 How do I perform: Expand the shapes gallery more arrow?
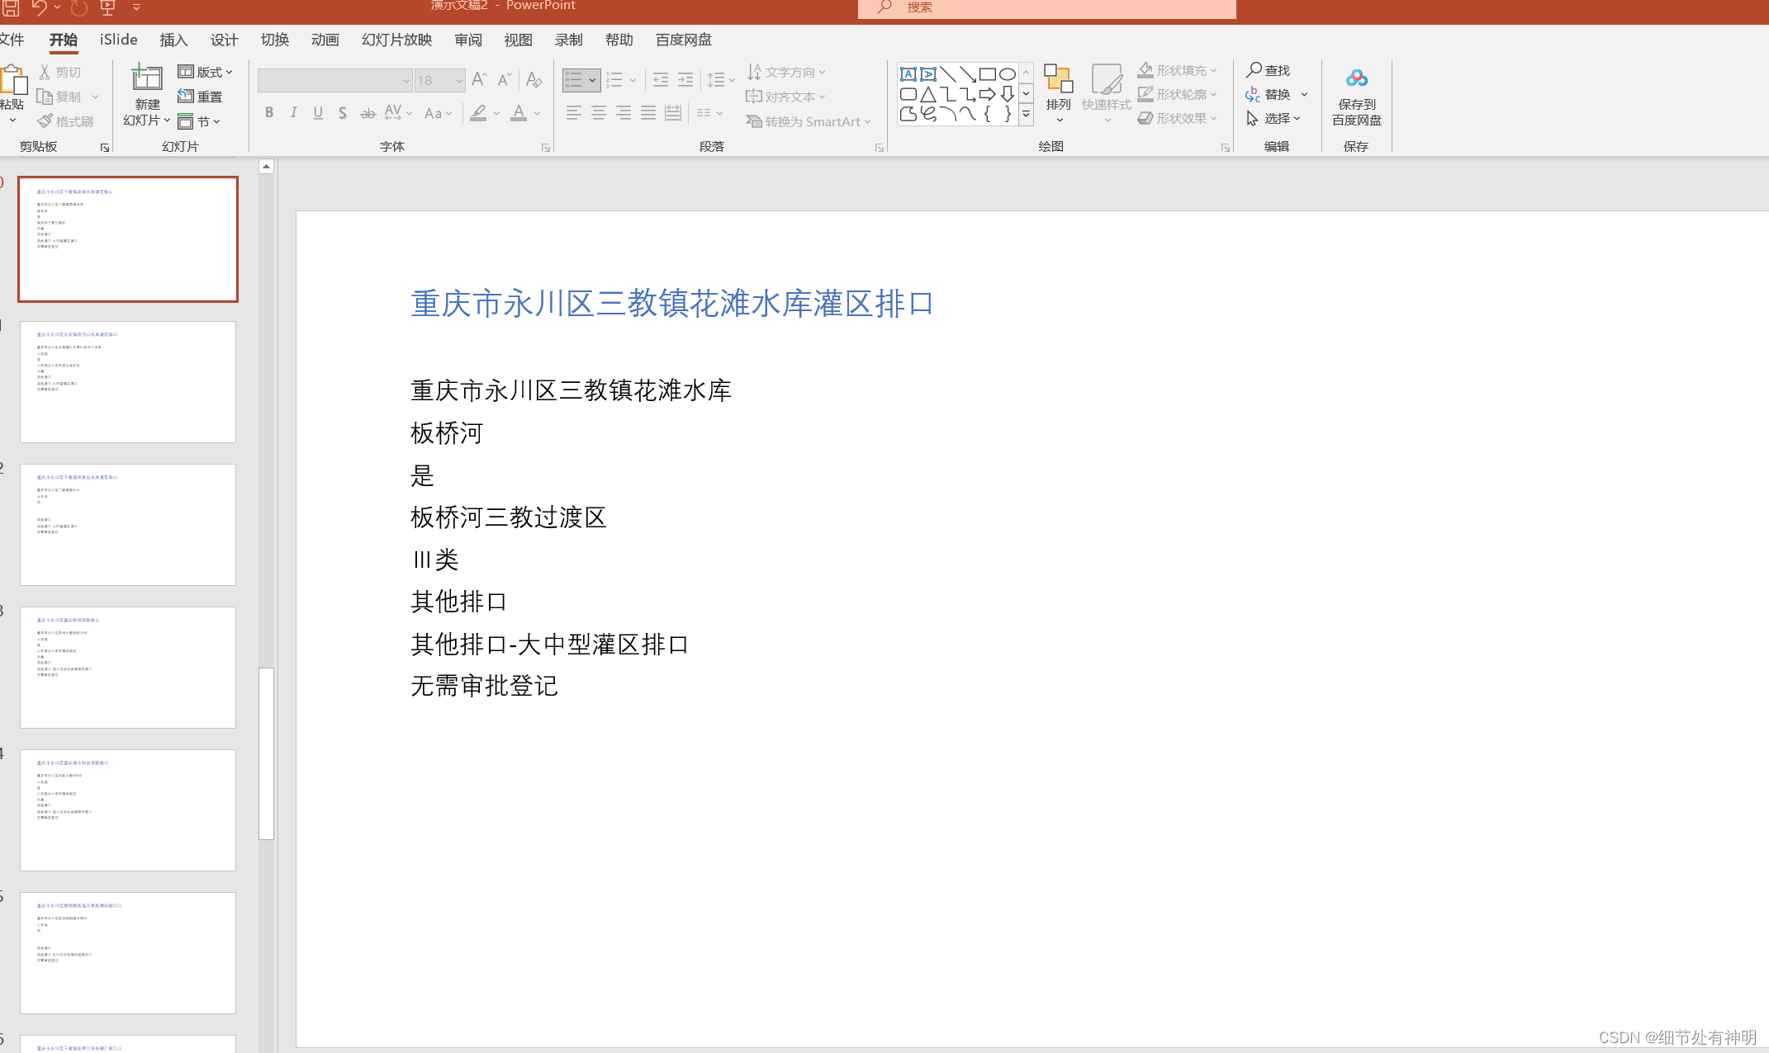point(1026,116)
